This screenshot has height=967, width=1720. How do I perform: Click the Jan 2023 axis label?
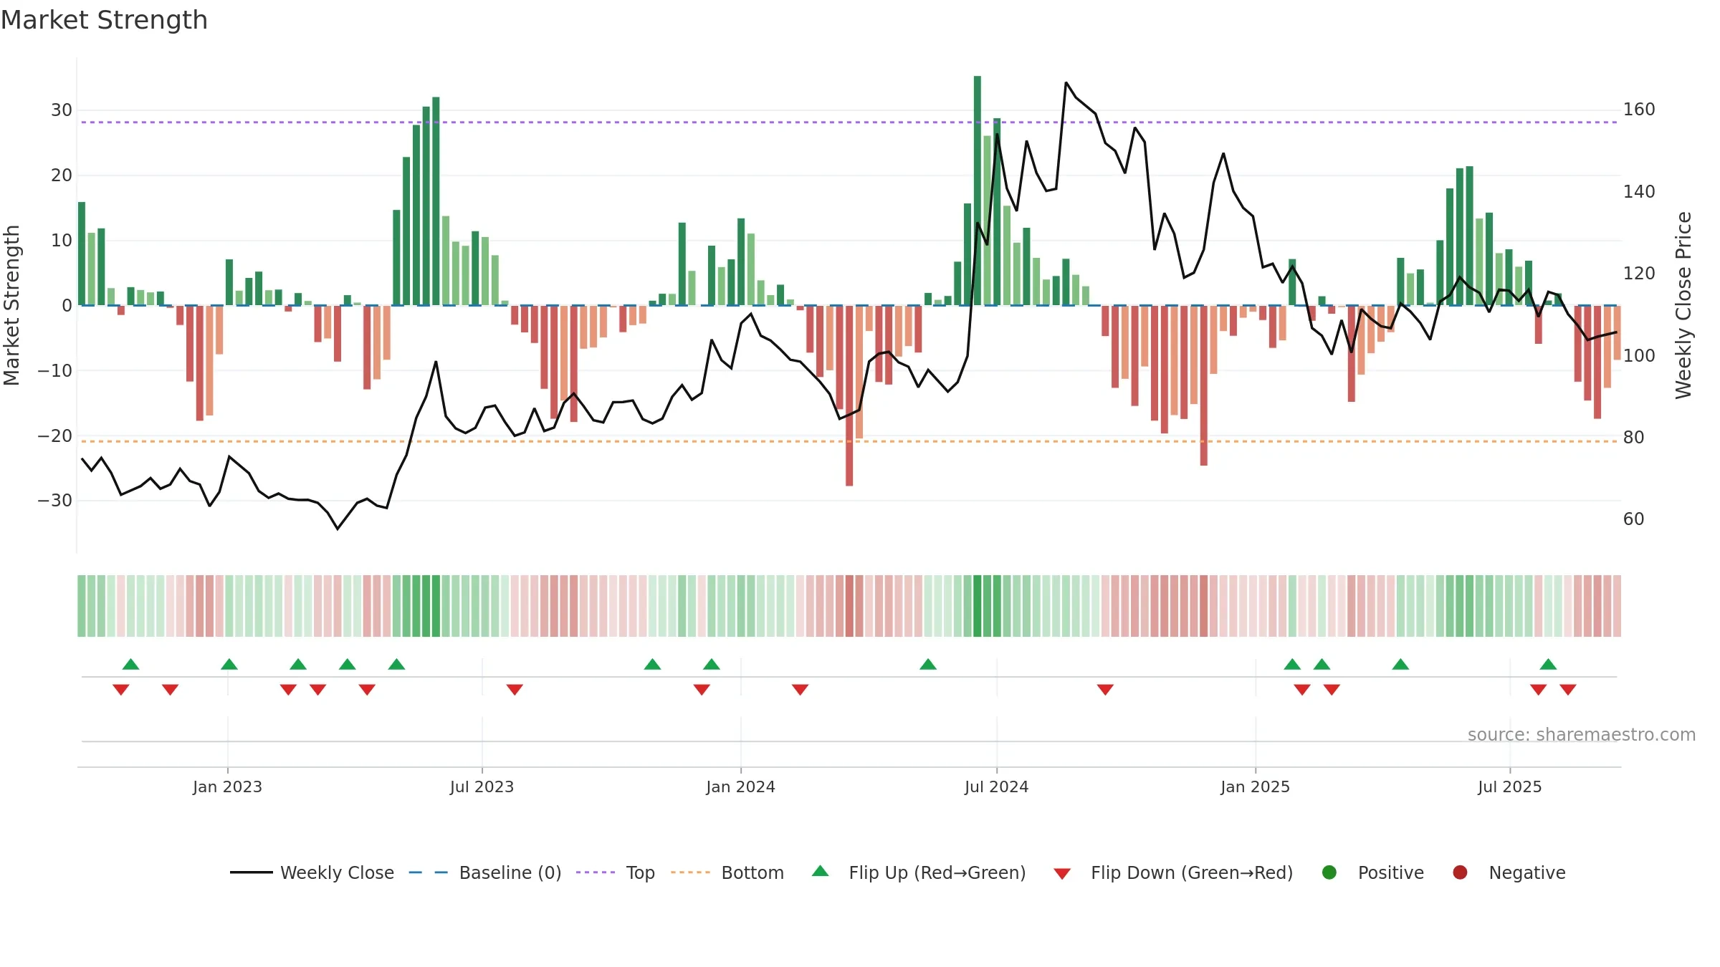tap(227, 786)
